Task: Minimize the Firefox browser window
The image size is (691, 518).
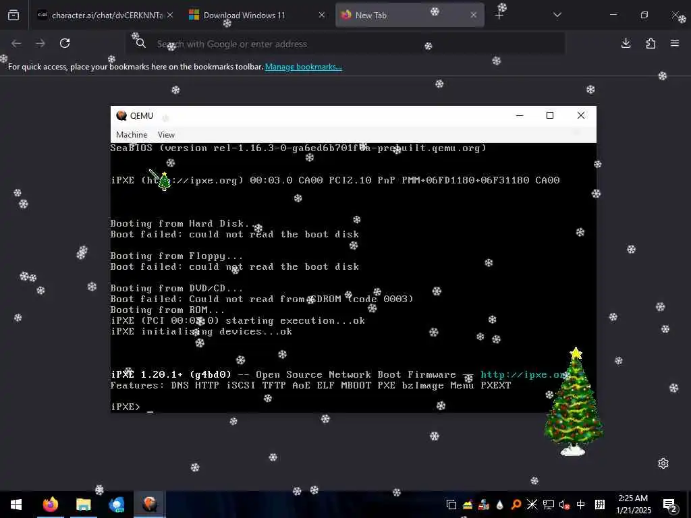Action: click(x=613, y=15)
